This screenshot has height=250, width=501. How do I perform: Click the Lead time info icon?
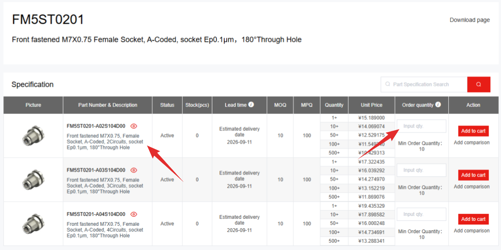coord(251,105)
